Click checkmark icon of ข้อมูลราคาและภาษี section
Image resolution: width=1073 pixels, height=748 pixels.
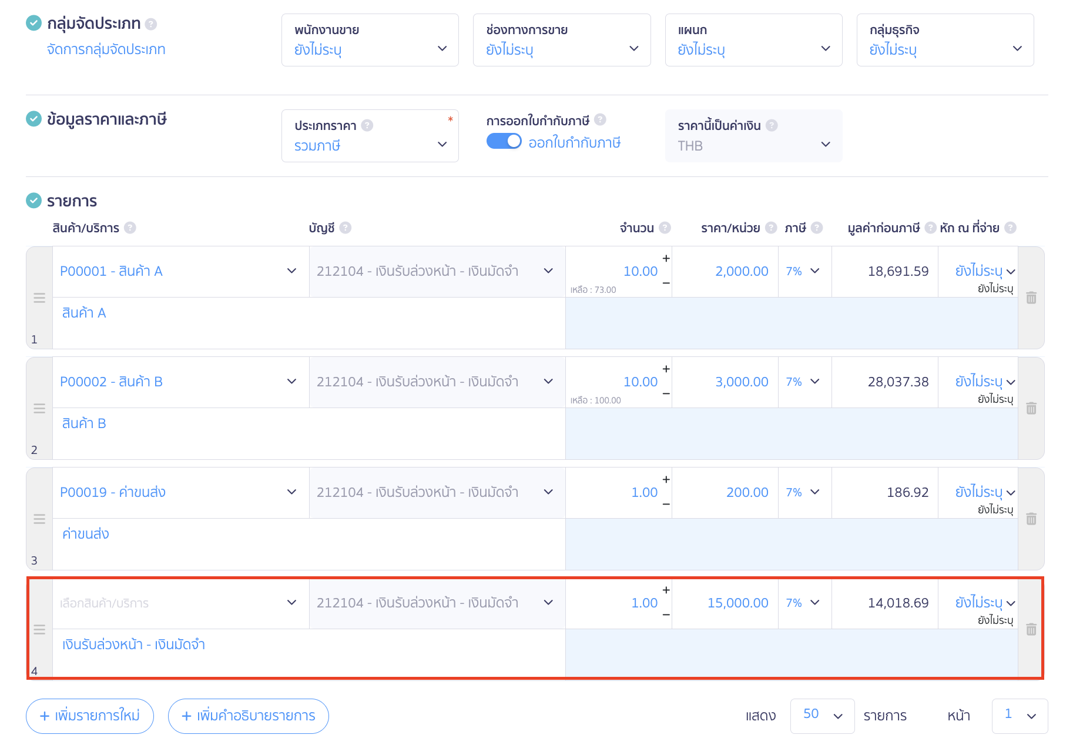pos(34,119)
